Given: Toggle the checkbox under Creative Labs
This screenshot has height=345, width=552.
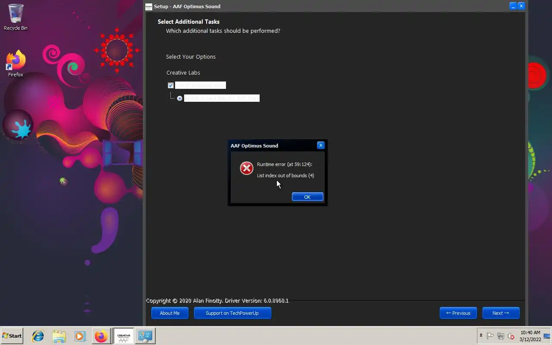Looking at the screenshot, I should pos(171,85).
